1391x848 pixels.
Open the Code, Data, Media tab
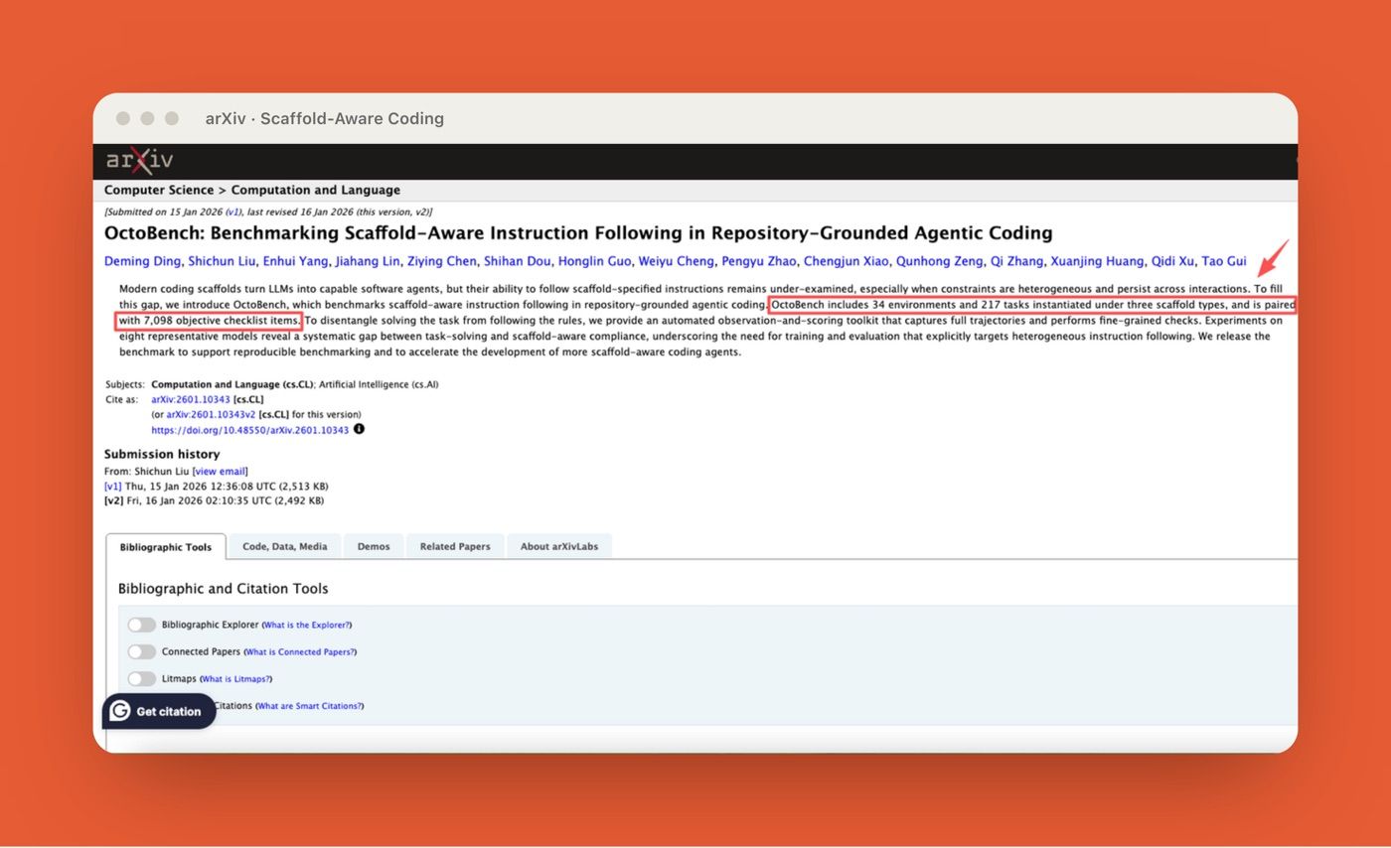point(284,546)
